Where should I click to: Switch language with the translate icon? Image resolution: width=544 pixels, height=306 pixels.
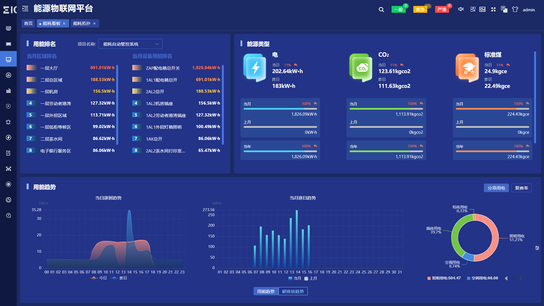[x=504, y=9]
